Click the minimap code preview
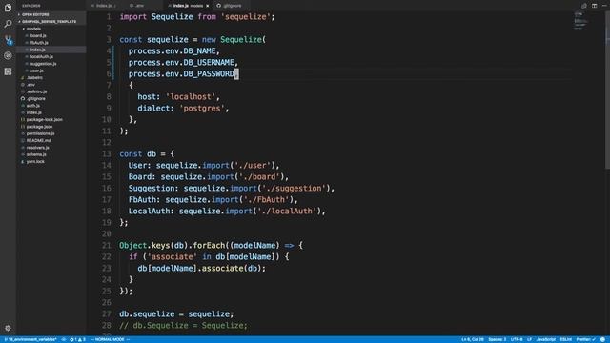The width and height of the screenshot is (610, 343). pos(580,21)
